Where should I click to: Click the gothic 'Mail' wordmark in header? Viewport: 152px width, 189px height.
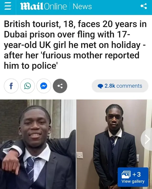click(32, 7)
